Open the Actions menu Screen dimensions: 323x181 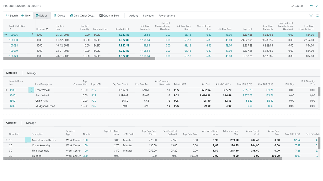(x=134, y=16)
